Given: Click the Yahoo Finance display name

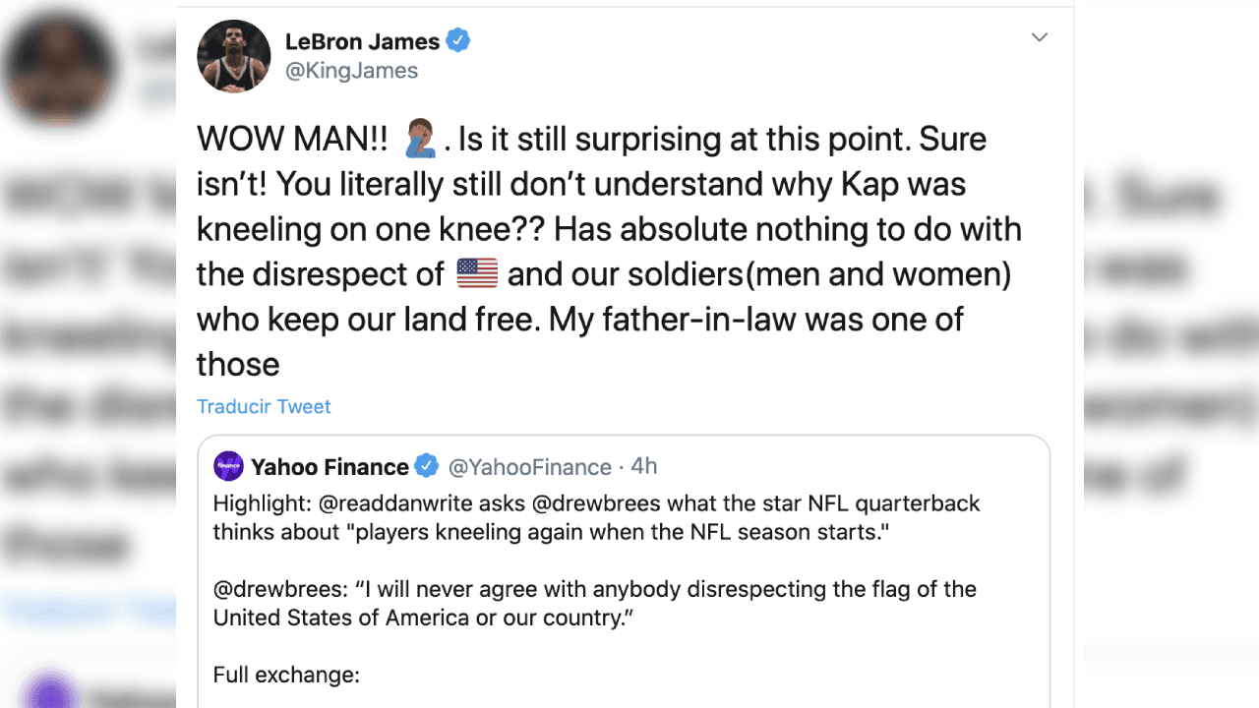Looking at the screenshot, I should click(x=330, y=466).
